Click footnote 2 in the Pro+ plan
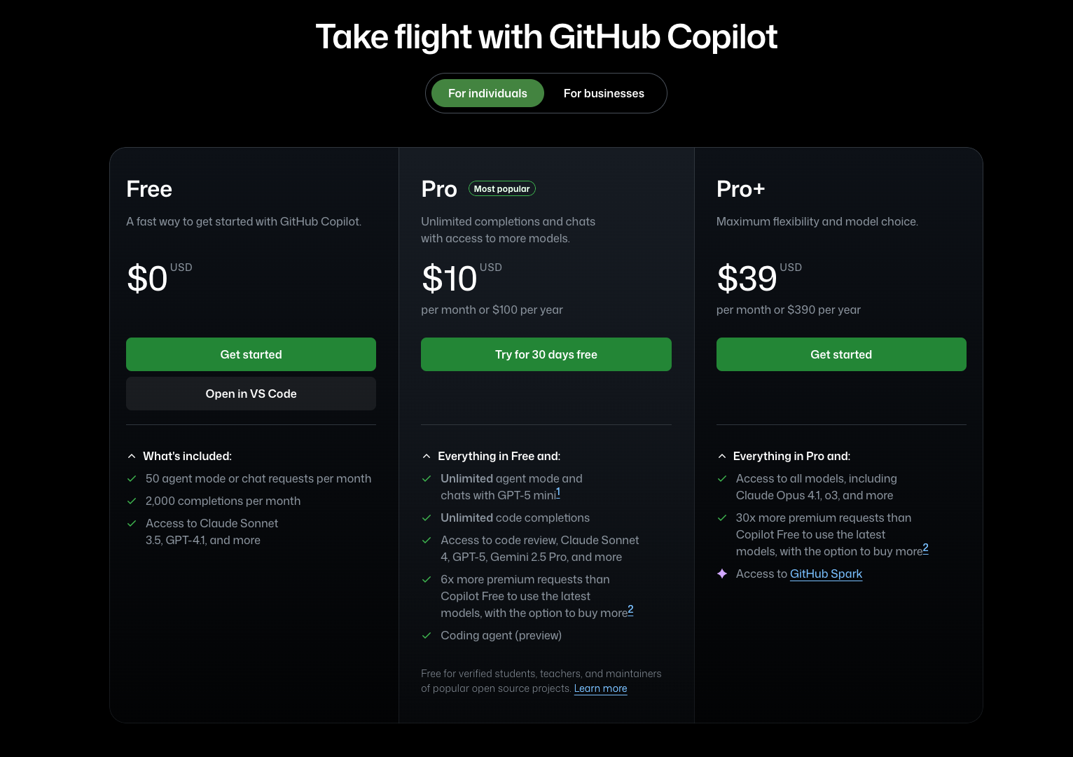 tap(925, 548)
